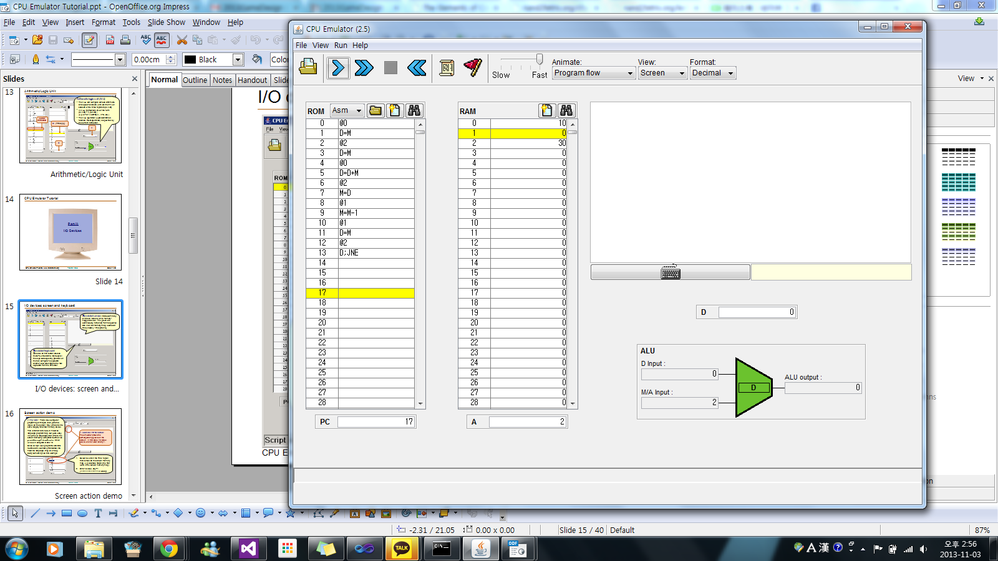The width and height of the screenshot is (998, 561).
Task: Select the Slide 14 thumbnail
Action: pyautogui.click(x=70, y=232)
